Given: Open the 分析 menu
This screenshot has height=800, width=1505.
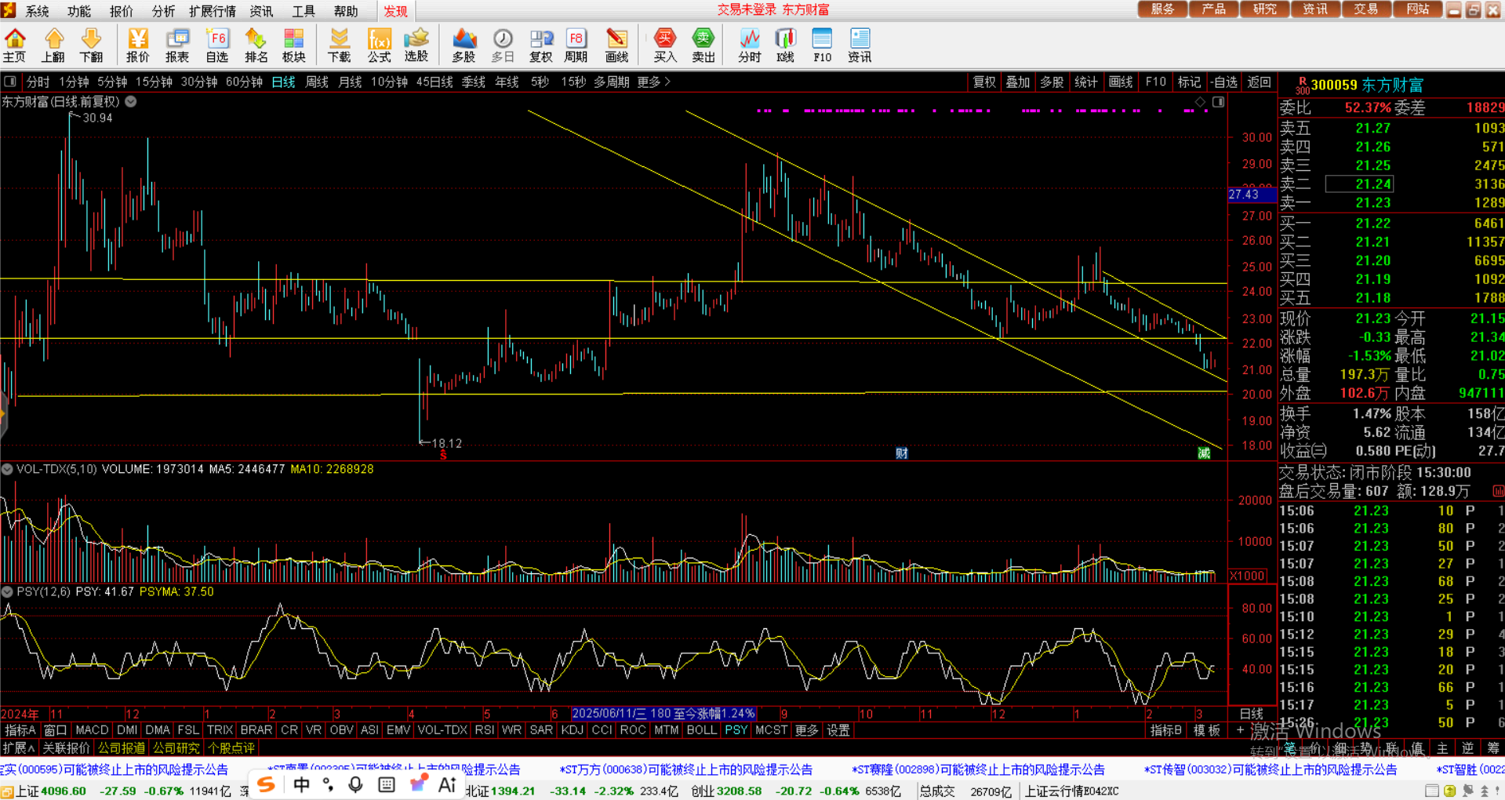Looking at the screenshot, I should click(x=163, y=11).
